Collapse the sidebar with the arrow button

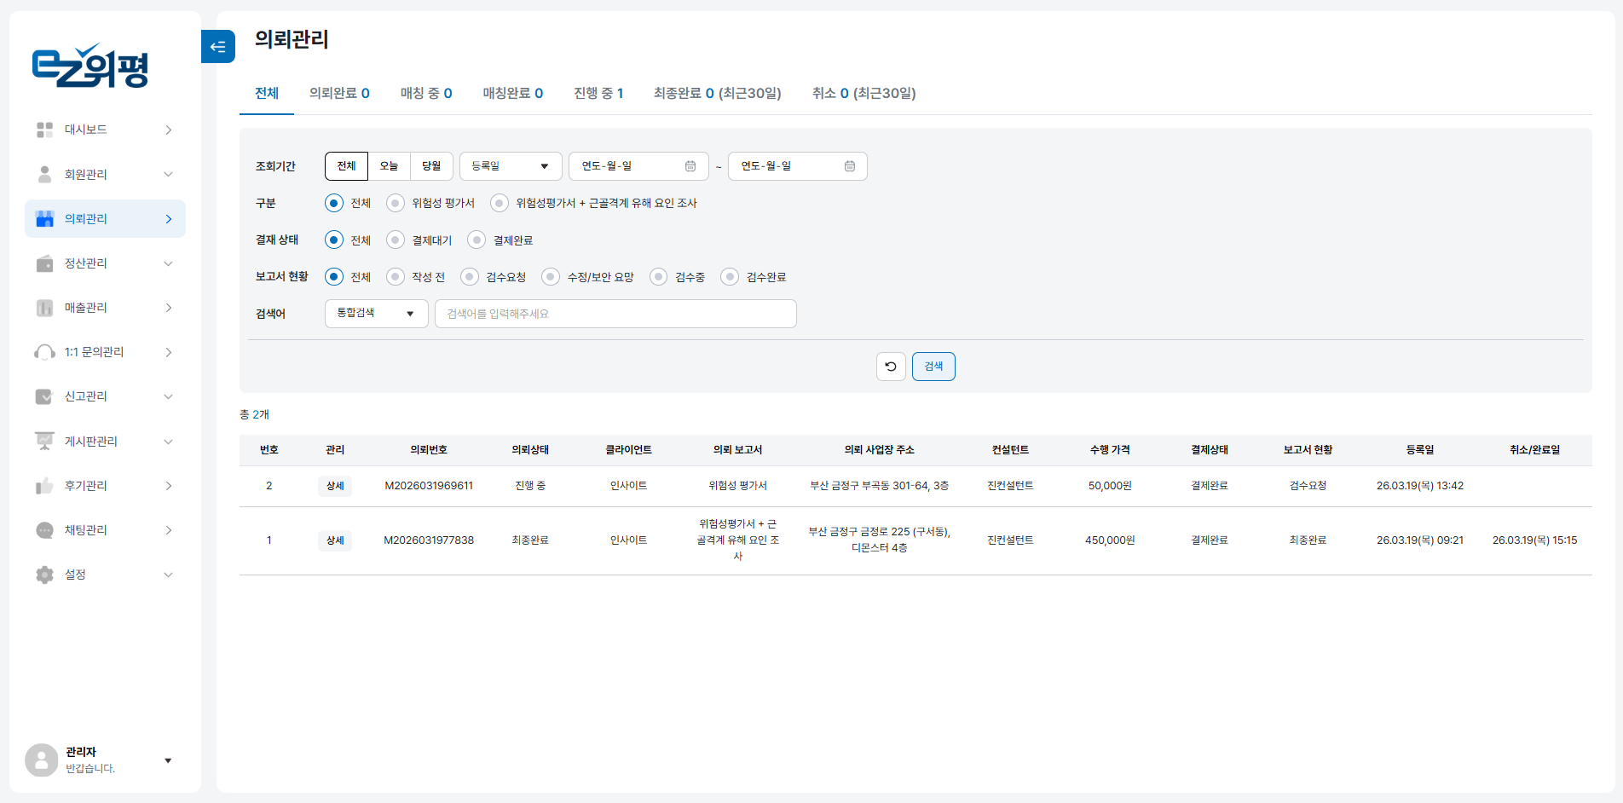pyautogui.click(x=218, y=47)
